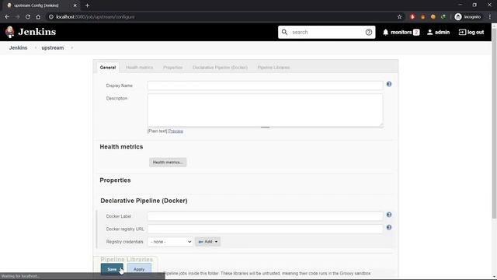View site information icon in address bar

pos(50,17)
